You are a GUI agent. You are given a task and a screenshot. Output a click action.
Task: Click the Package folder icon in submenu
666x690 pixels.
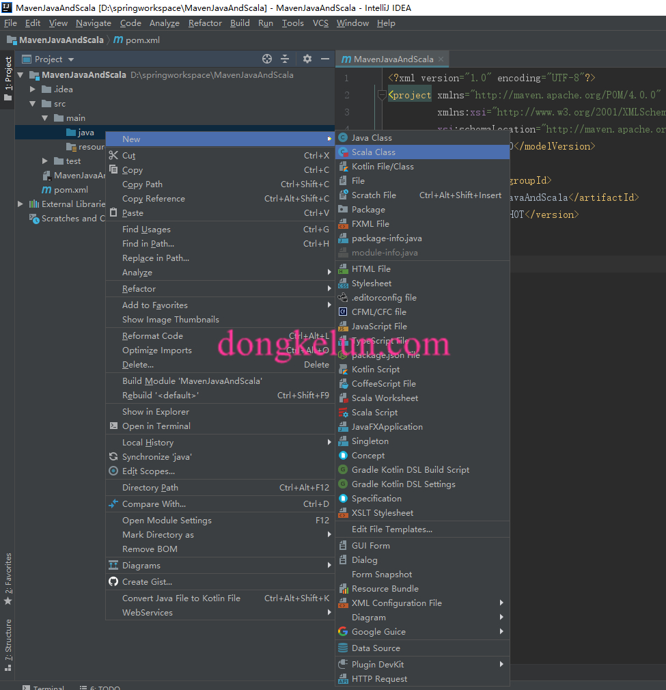[x=343, y=210]
